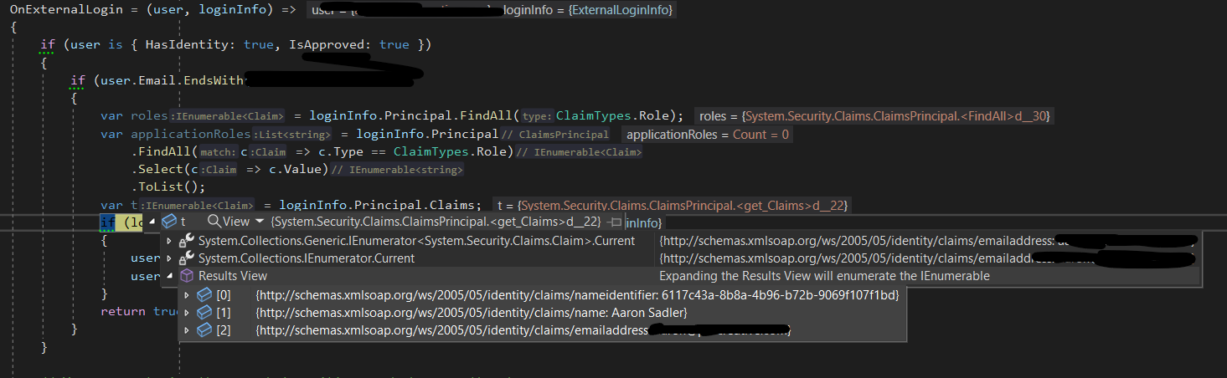Click the cube icon of item [0]

point(204,294)
